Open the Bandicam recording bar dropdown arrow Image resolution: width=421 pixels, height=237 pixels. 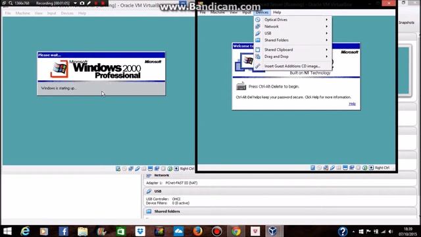click(75, 3)
